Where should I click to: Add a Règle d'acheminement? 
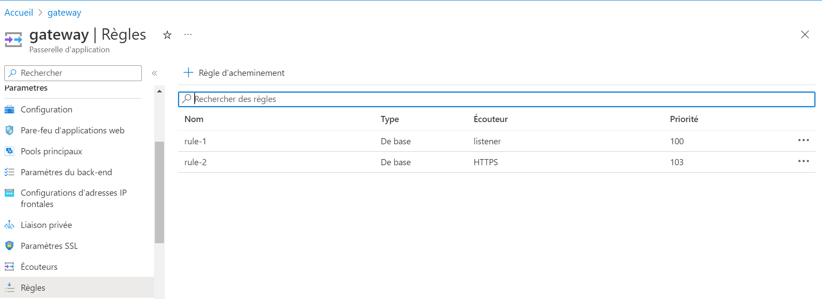(x=234, y=73)
